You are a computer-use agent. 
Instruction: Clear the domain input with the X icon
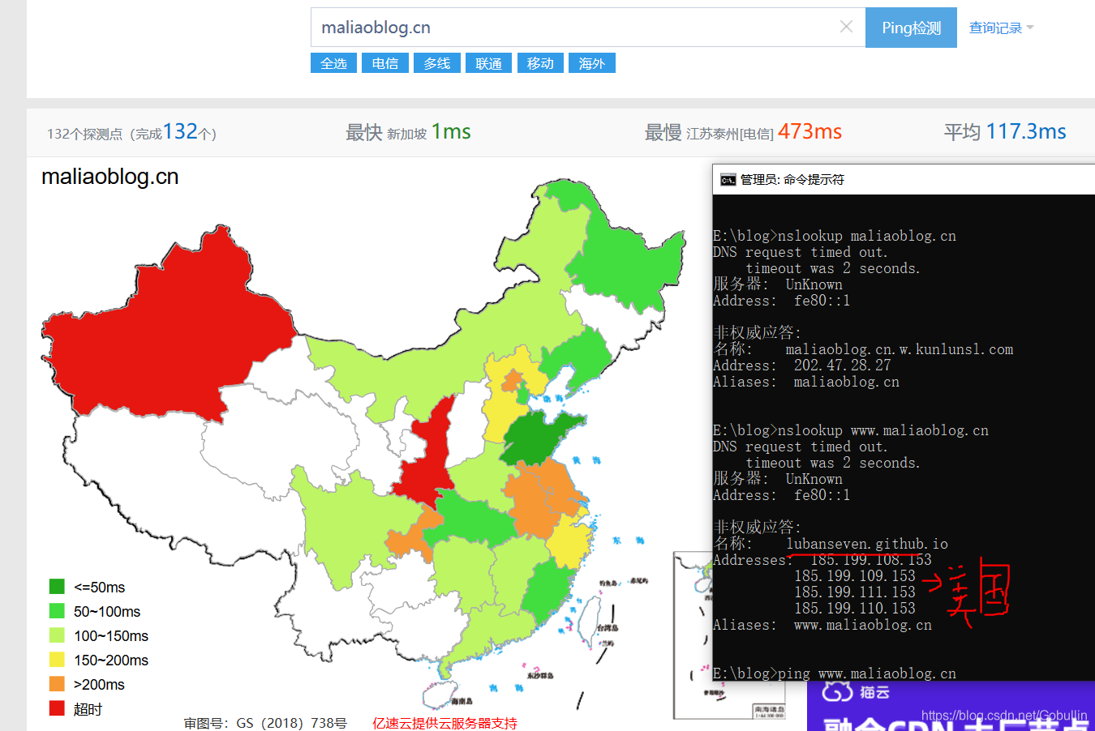(846, 27)
